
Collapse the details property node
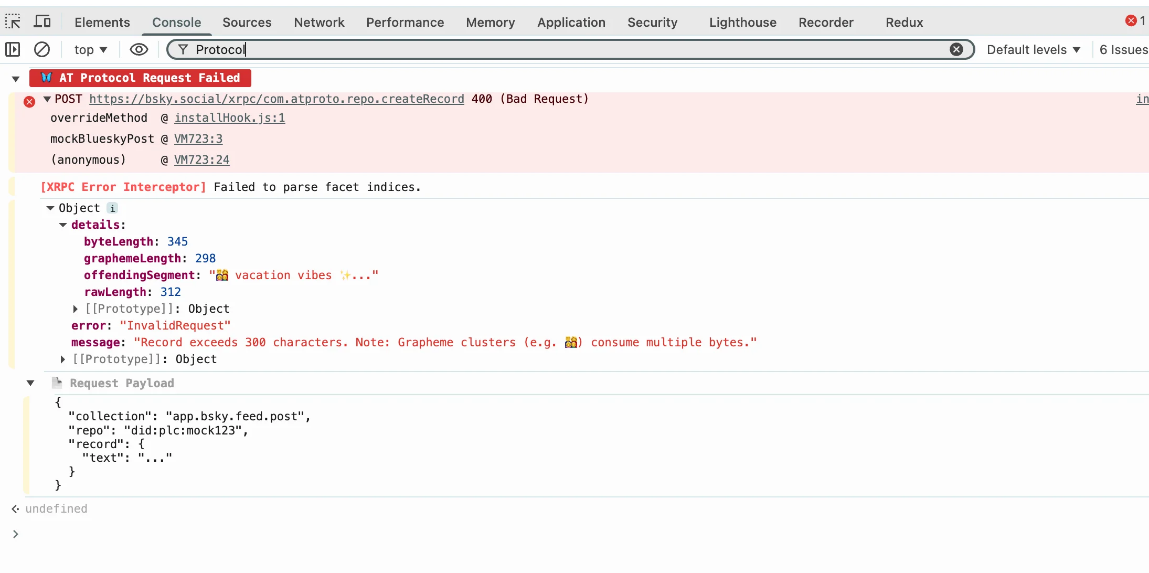(x=63, y=225)
